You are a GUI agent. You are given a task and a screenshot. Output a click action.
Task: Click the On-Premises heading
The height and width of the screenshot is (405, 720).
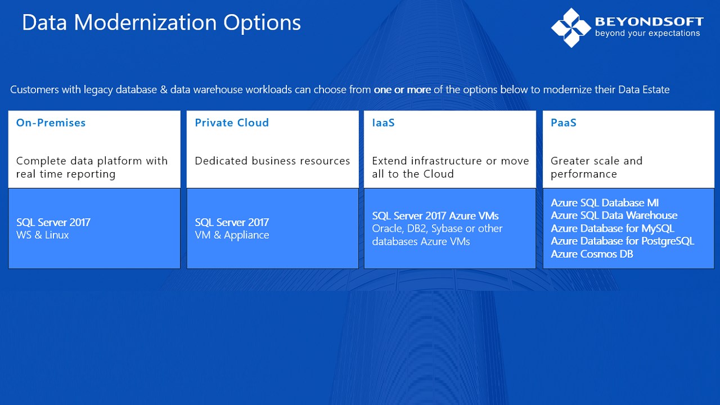(x=51, y=123)
